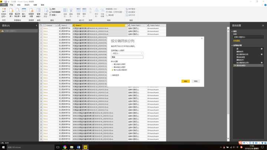Switch to the Home (开始) ribbon tab
Screen dimensions: 267x150
point(11,5)
